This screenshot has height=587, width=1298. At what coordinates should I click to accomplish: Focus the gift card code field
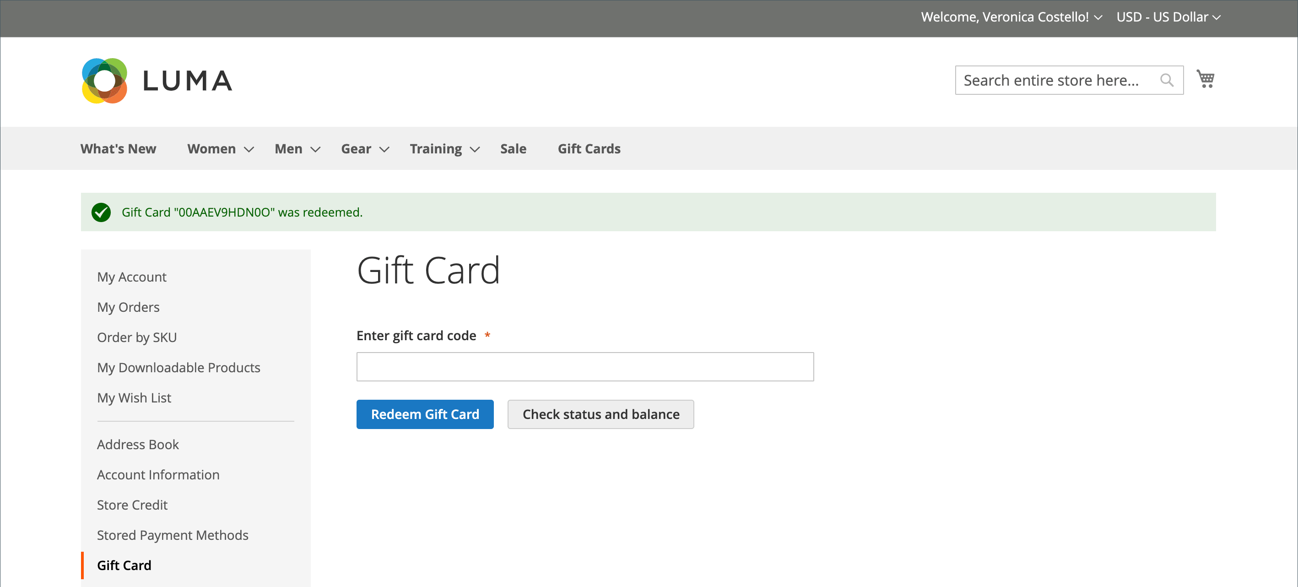coord(584,367)
